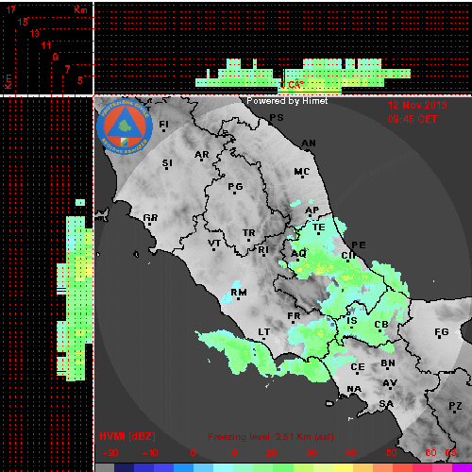472x472 pixels.
Task: Click the '13' altitude axis label
Action: click(x=34, y=33)
